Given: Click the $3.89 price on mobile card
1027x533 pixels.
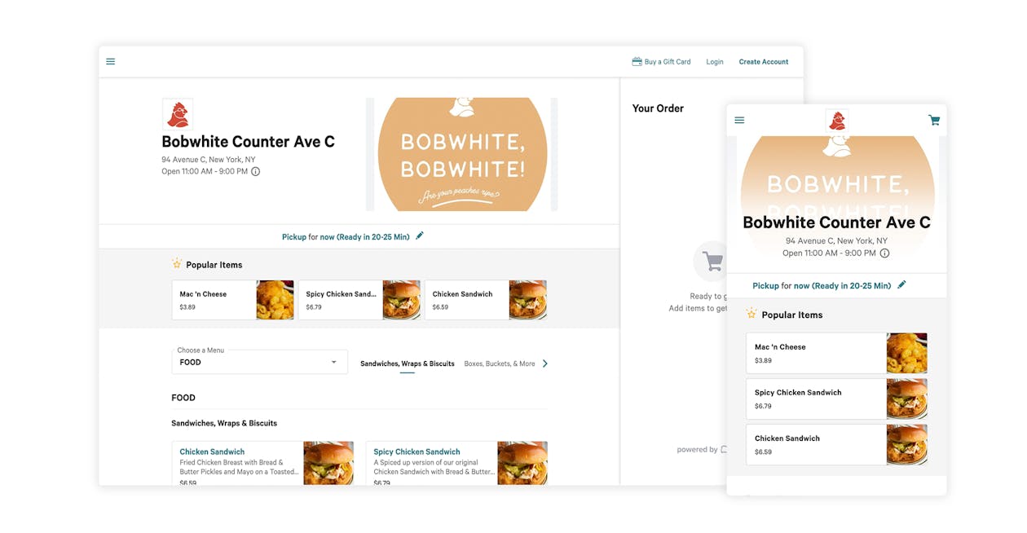Looking at the screenshot, I should point(763,360).
